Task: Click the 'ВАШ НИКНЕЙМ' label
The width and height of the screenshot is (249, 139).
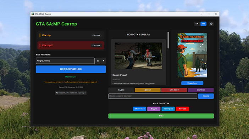Action: (43, 54)
